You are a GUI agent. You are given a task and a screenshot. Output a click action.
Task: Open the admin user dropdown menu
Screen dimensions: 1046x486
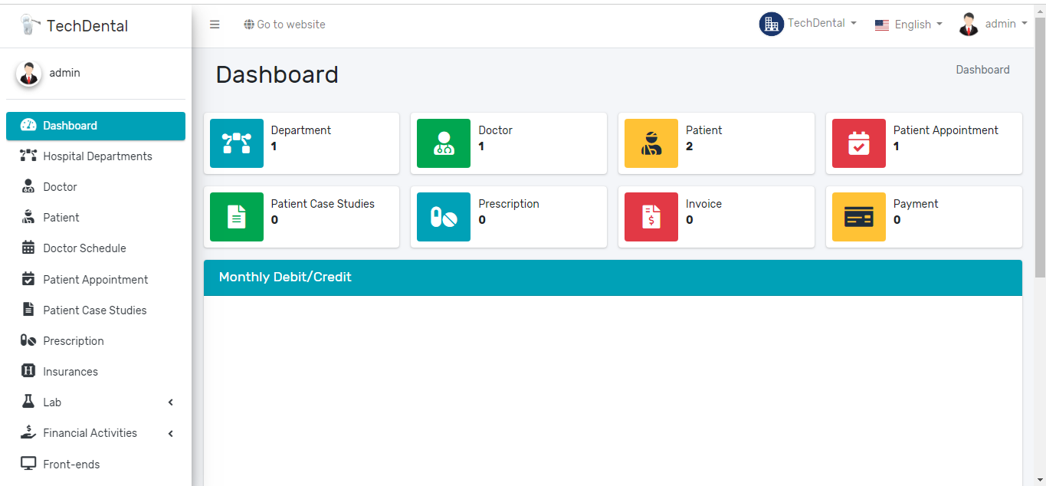click(992, 25)
